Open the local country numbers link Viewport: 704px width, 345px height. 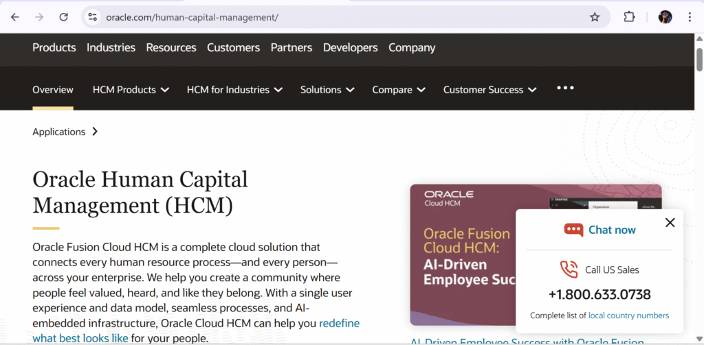click(628, 316)
